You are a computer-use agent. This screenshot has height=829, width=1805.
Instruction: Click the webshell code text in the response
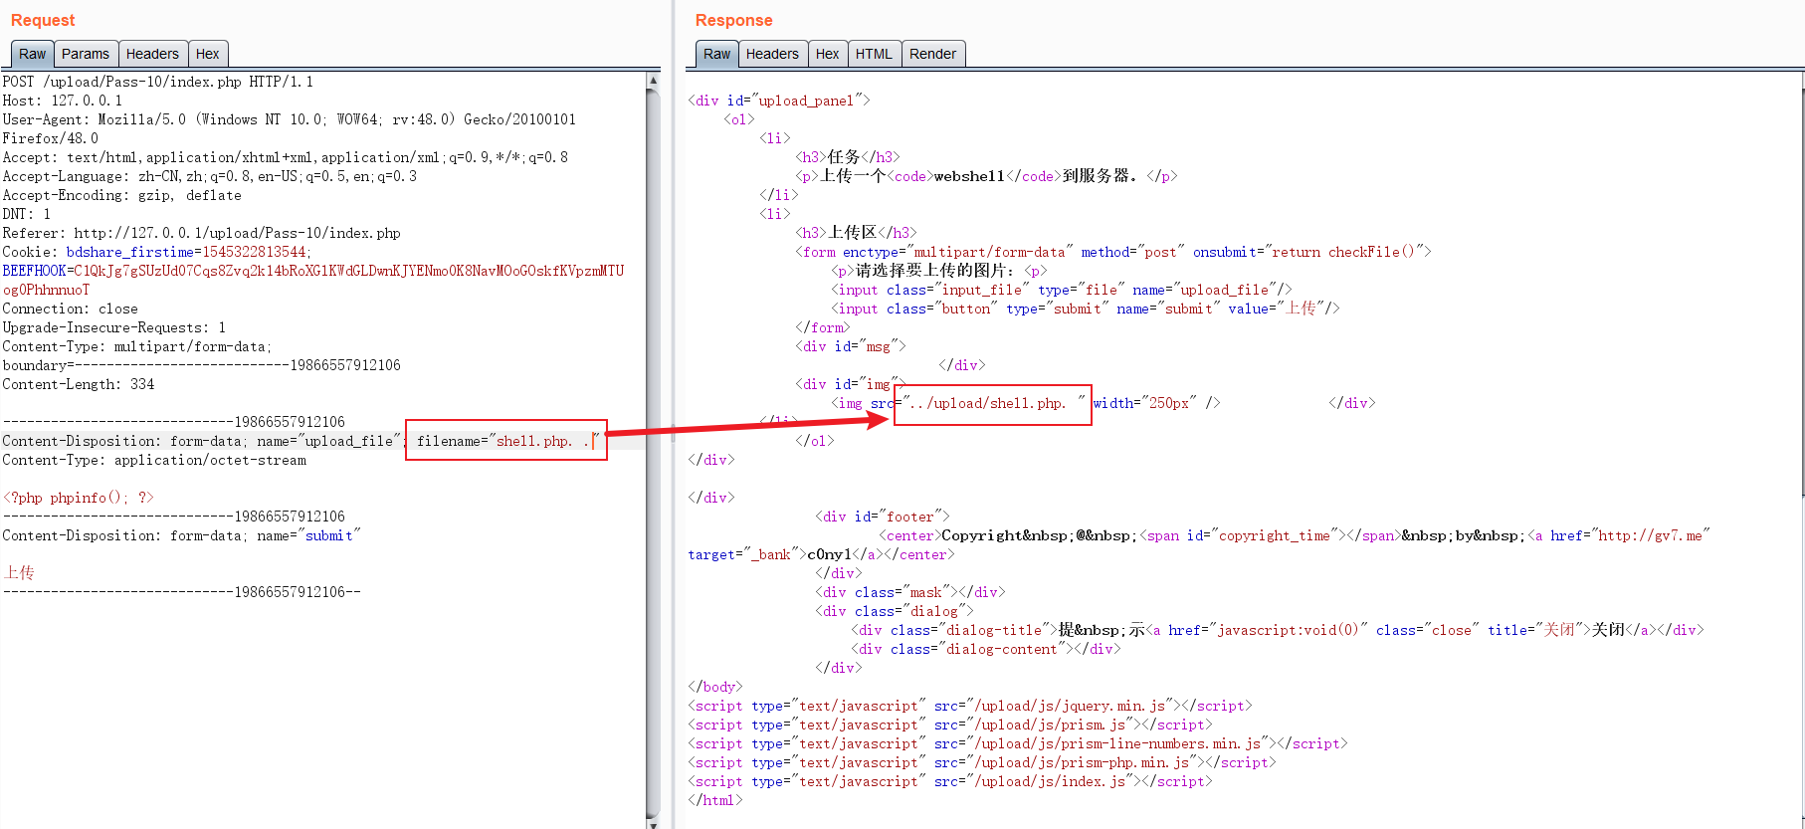(969, 176)
